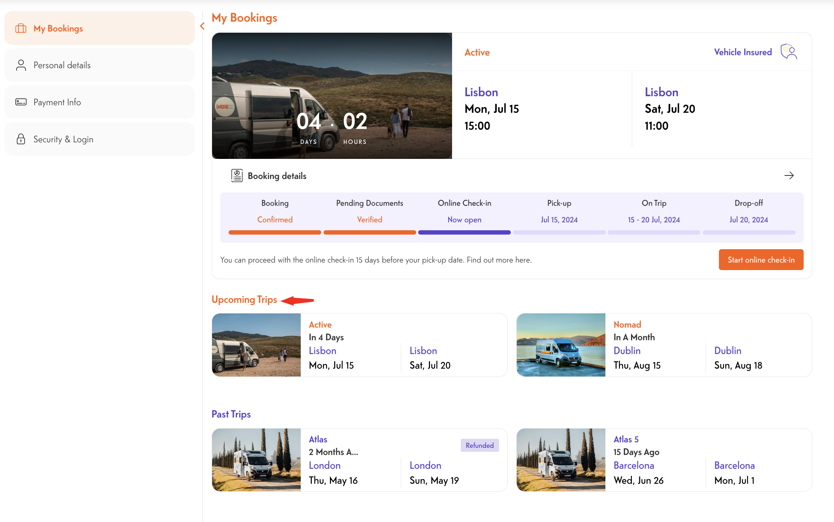Click the Vehicle Insured shield icon
The image size is (834, 522).
(789, 52)
